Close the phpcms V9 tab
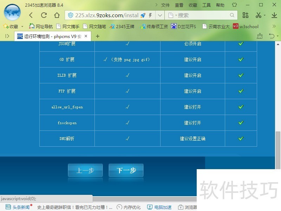 86,36
